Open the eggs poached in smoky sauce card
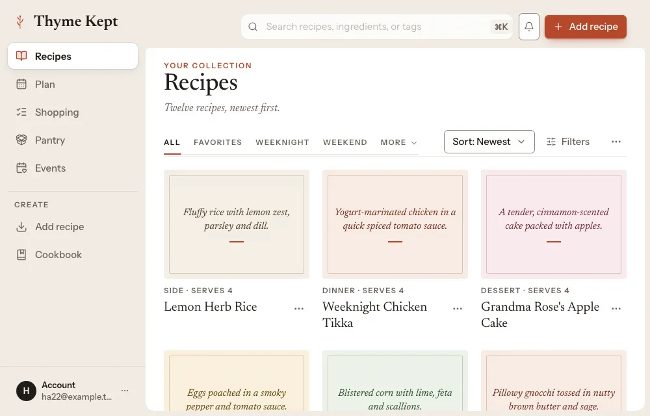 [x=237, y=381]
